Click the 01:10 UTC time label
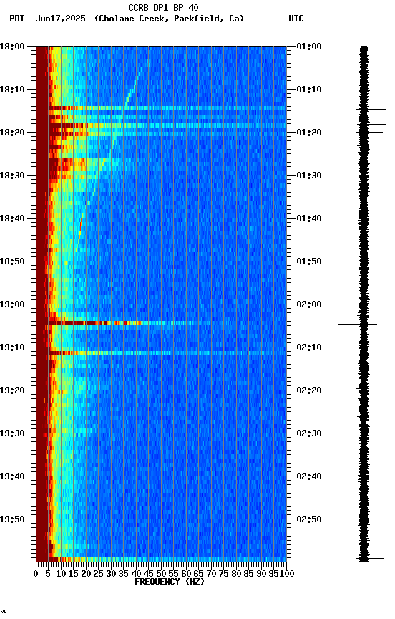This screenshot has width=395, height=619. (309, 90)
